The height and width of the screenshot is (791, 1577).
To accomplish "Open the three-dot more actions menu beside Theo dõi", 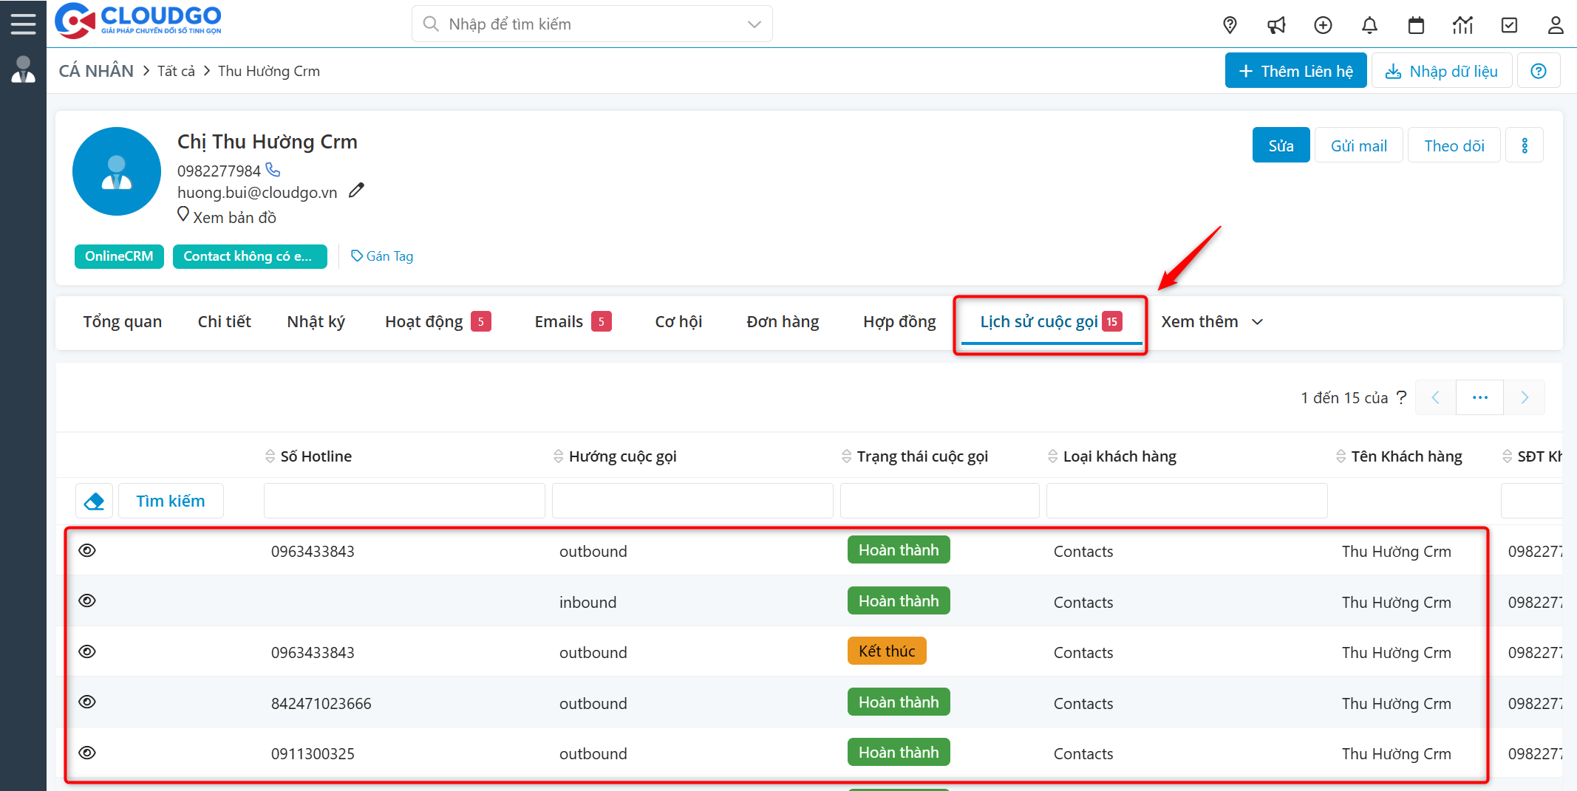I will [1525, 145].
